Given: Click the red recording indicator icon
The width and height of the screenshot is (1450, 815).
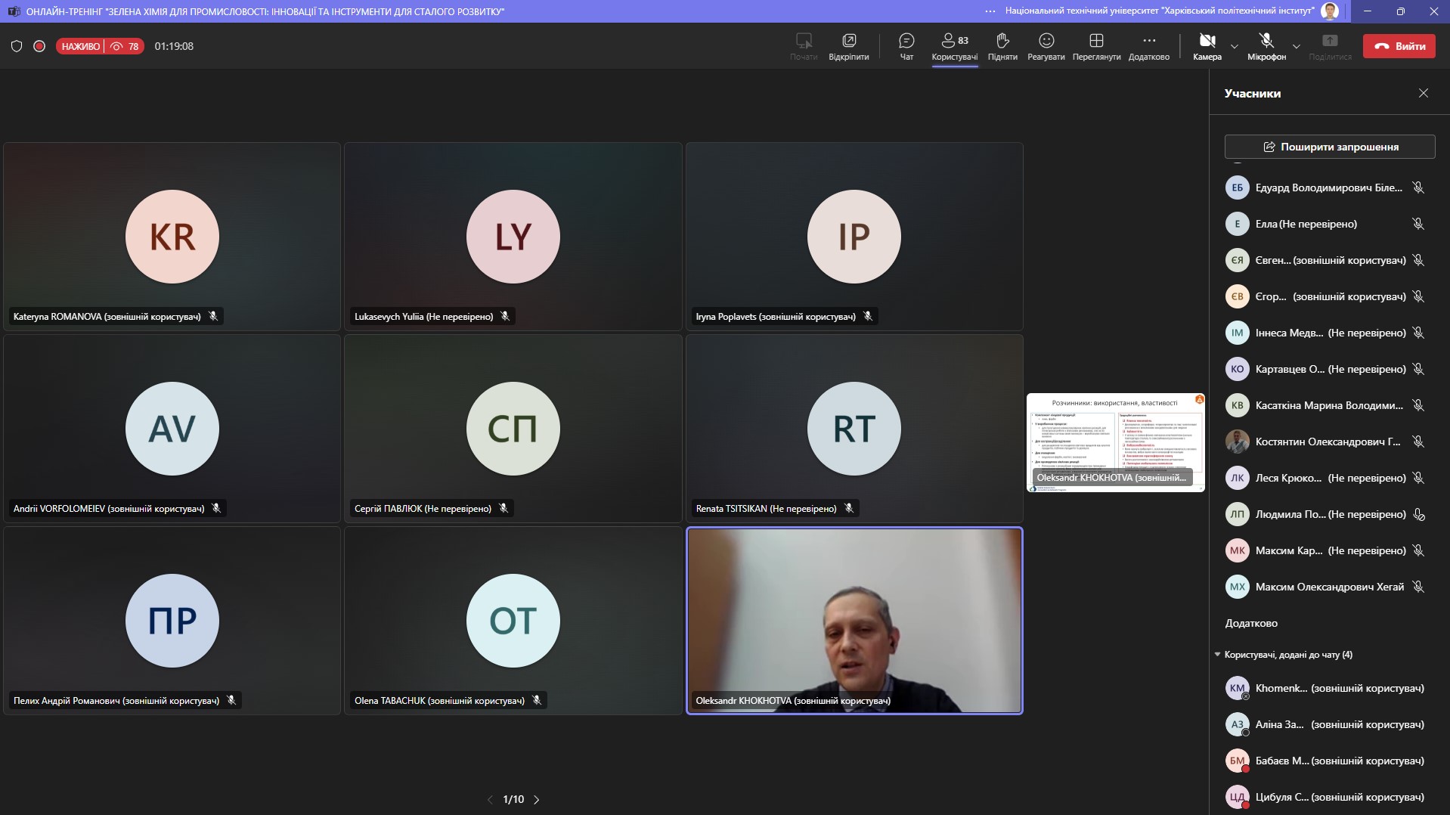Looking at the screenshot, I should click(39, 46).
